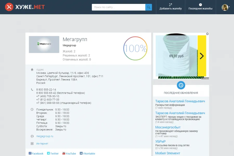The image size is (234, 156).
Task: Click the YouTube logo icon
Action: (64, 153)
